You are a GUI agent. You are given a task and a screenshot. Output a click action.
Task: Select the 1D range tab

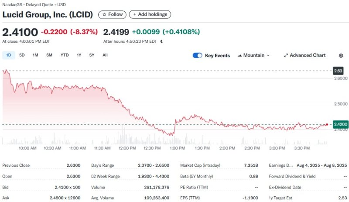point(9,55)
